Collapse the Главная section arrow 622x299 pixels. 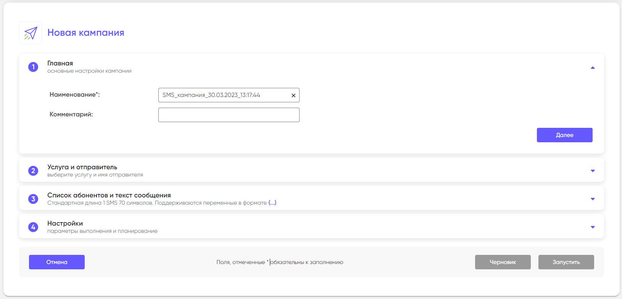[x=593, y=68]
